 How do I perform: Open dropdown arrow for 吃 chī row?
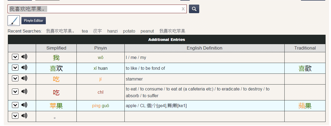[15, 92]
